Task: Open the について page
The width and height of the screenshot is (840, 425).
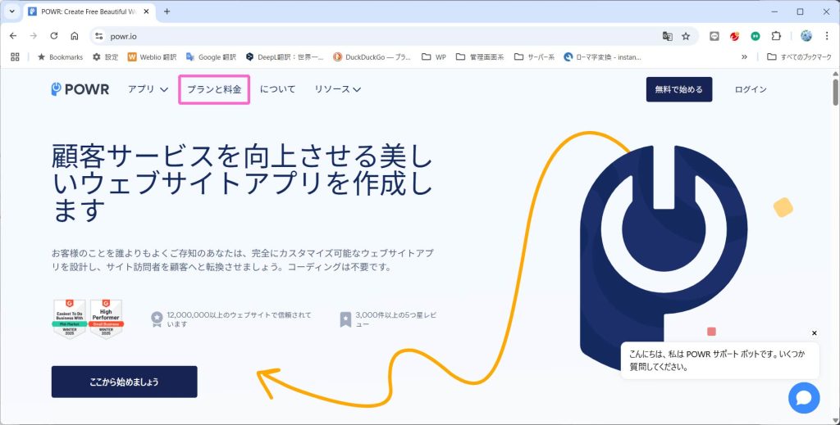Action: [277, 89]
